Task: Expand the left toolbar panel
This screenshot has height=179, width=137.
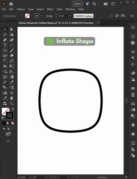Action: click(x=2, y=21)
